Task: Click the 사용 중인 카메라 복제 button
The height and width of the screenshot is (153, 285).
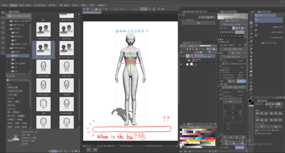Action: tap(232, 49)
